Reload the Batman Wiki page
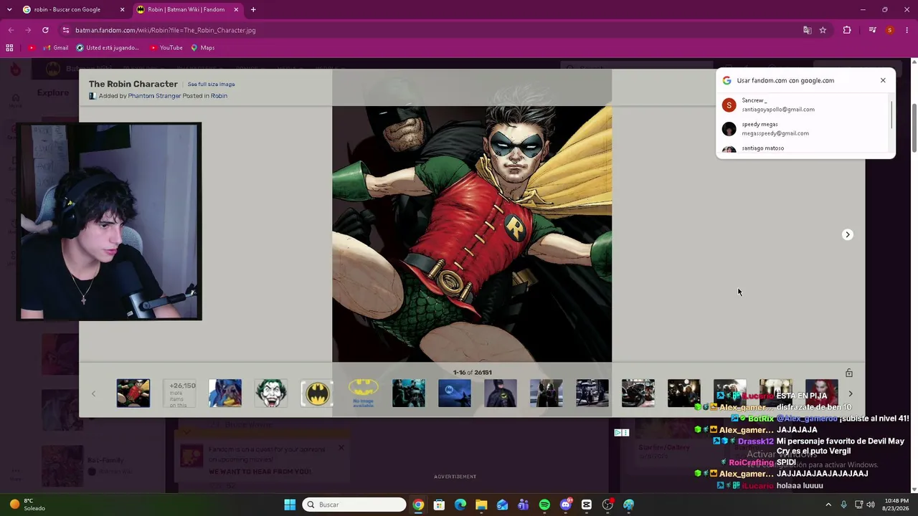 pyautogui.click(x=45, y=30)
